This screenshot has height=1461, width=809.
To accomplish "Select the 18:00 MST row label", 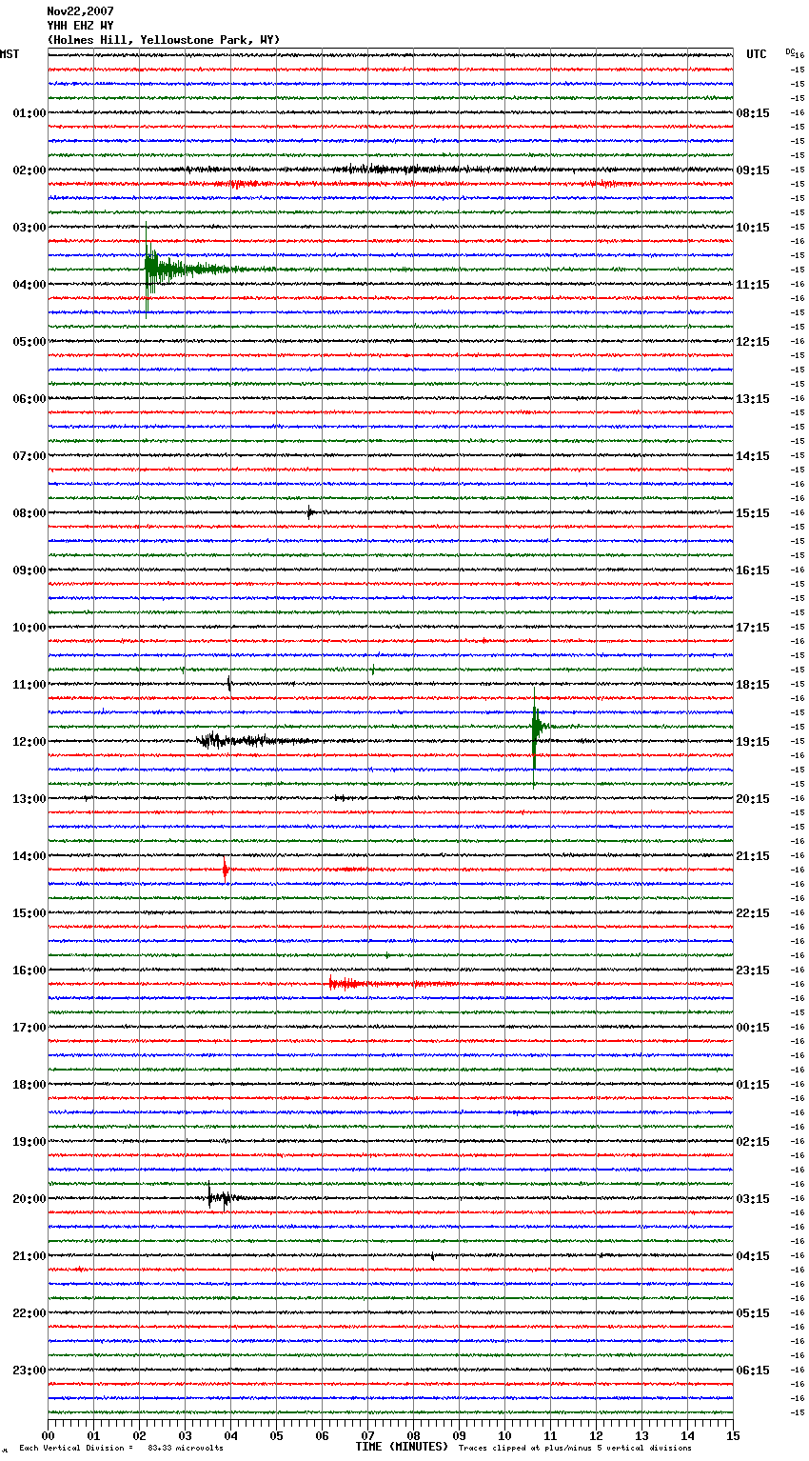I will (x=30, y=1085).
